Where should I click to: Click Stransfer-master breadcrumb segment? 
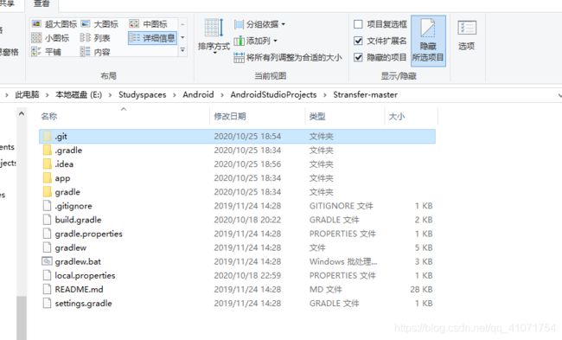pyautogui.click(x=365, y=94)
